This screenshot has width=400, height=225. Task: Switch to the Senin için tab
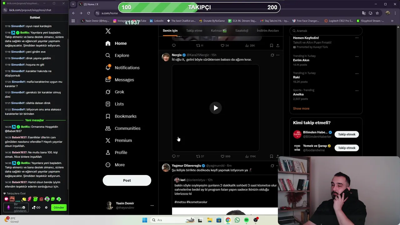point(170,31)
